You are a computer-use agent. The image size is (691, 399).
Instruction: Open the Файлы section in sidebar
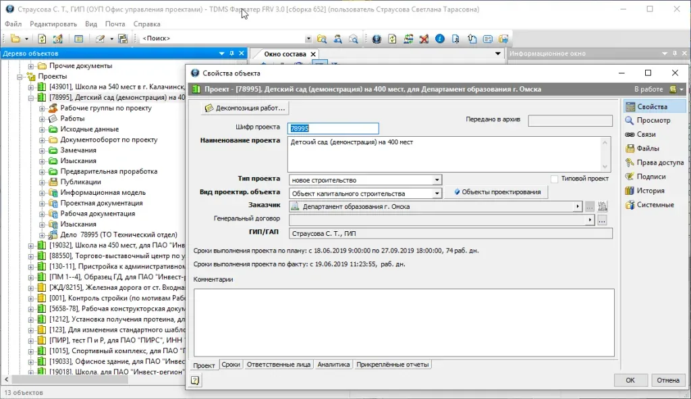[648, 149]
